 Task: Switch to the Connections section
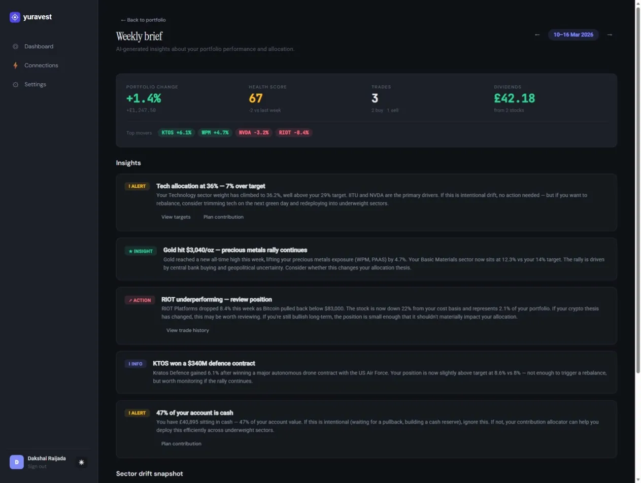pyautogui.click(x=41, y=65)
